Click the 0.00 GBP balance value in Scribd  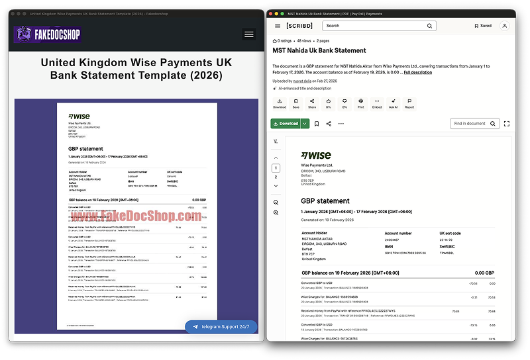pos(484,273)
